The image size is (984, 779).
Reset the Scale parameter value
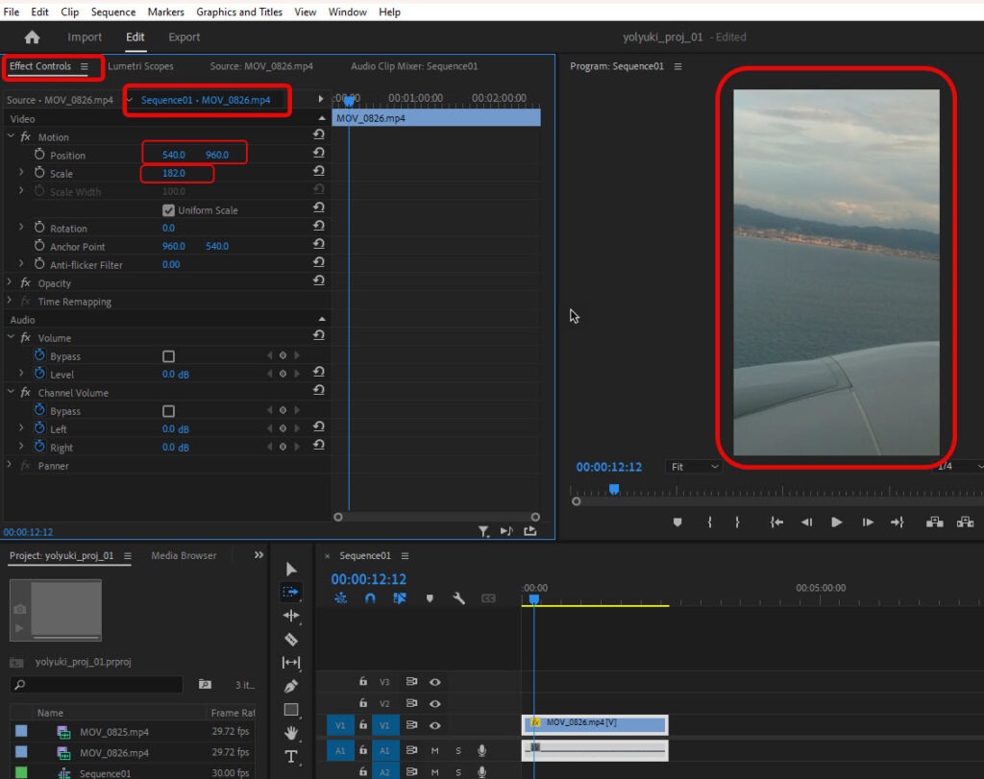pos(318,173)
